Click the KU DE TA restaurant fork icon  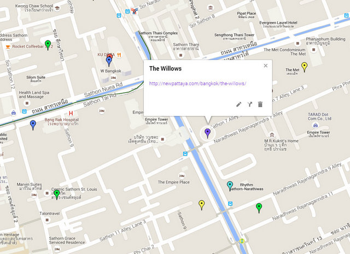pyautogui.click(x=119, y=55)
